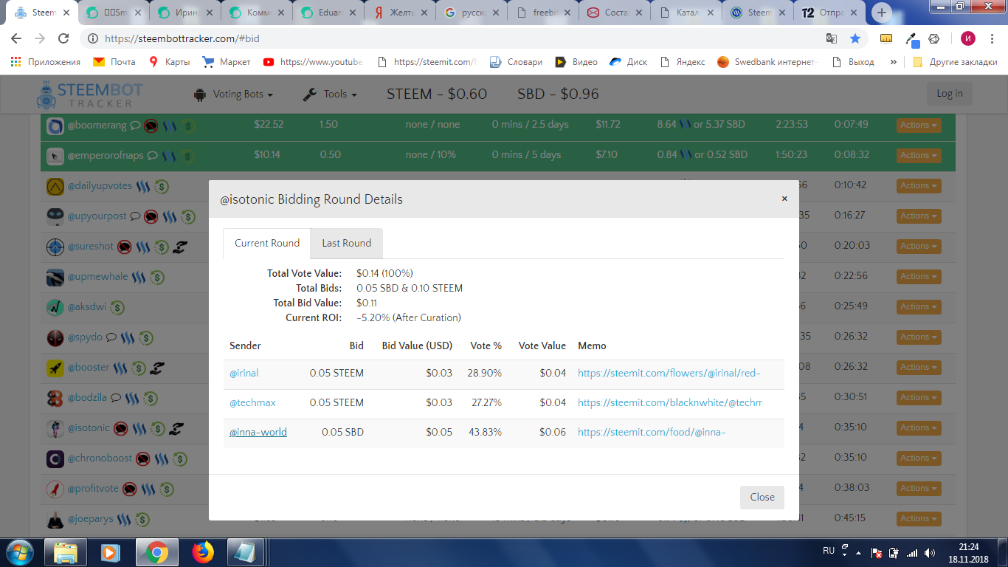Click the @spydo avatar icon
Image resolution: width=1008 pixels, height=567 pixels.
55,337
